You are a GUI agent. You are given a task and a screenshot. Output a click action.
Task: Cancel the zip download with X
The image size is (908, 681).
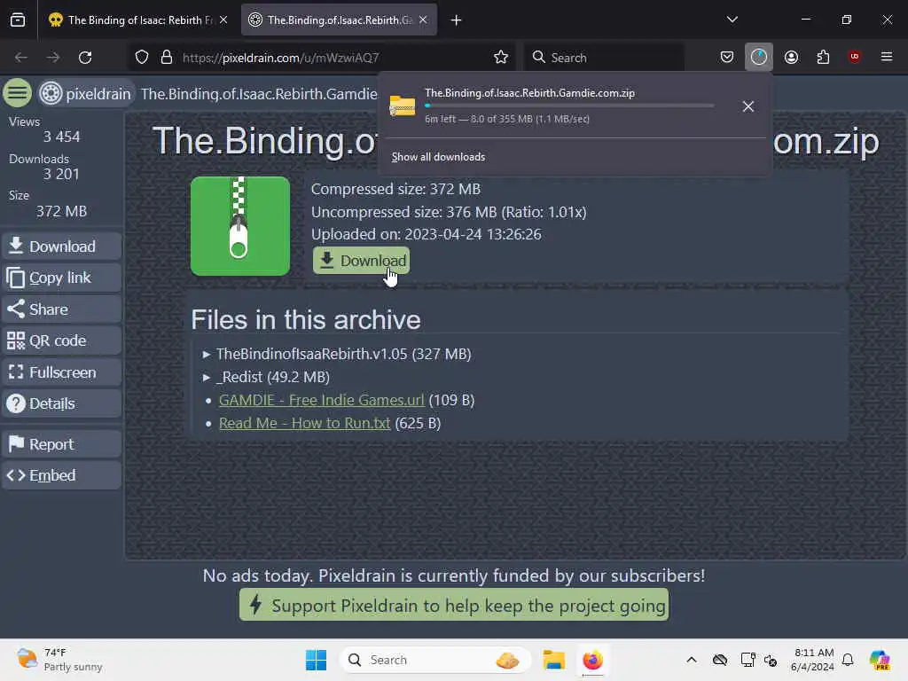[748, 106]
